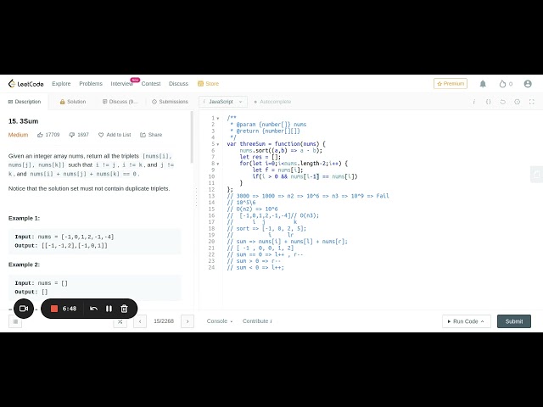543x407 pixels.
Task: Open Discuss in top navigation
Action: 178,84
